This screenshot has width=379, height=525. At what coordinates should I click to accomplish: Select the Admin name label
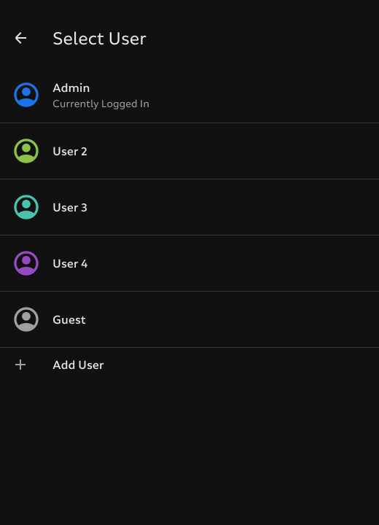point(71,88)
